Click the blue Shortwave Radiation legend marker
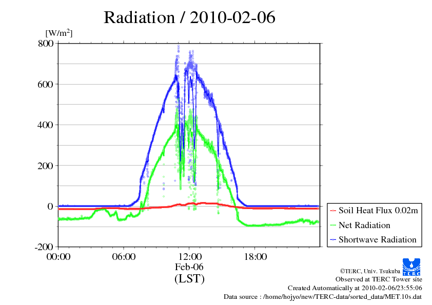 pos(333,239)
